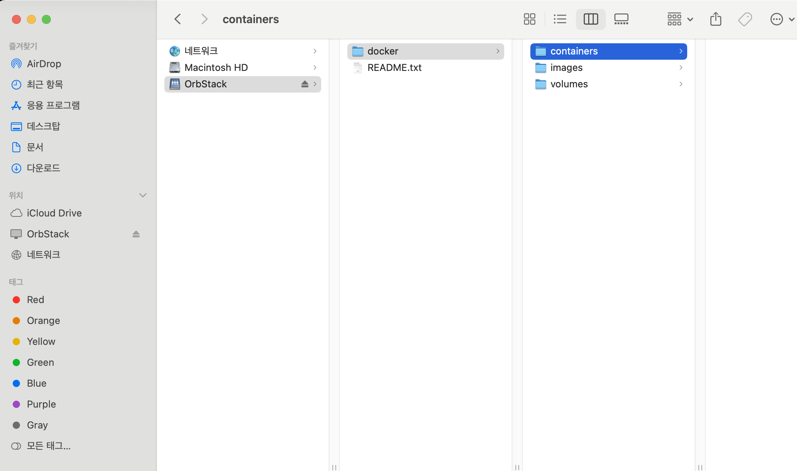Click the third column resize handle

[700, 467]
